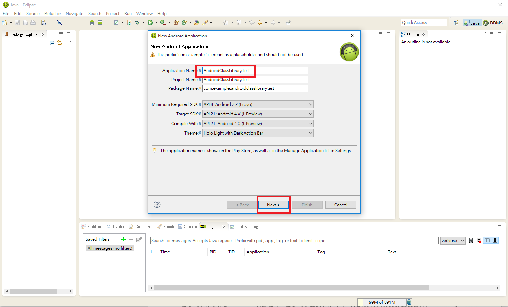
Task: Click the Project Name input field
Action: [255, 80]
